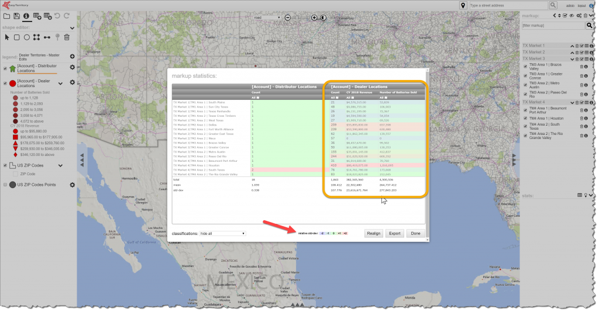Expand US ZIP Codes legend chevron
599x312 pixels.
60,165
